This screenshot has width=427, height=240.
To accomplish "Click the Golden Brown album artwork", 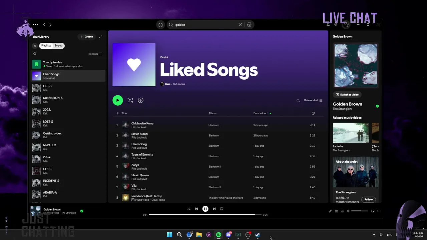I will 356,66.
